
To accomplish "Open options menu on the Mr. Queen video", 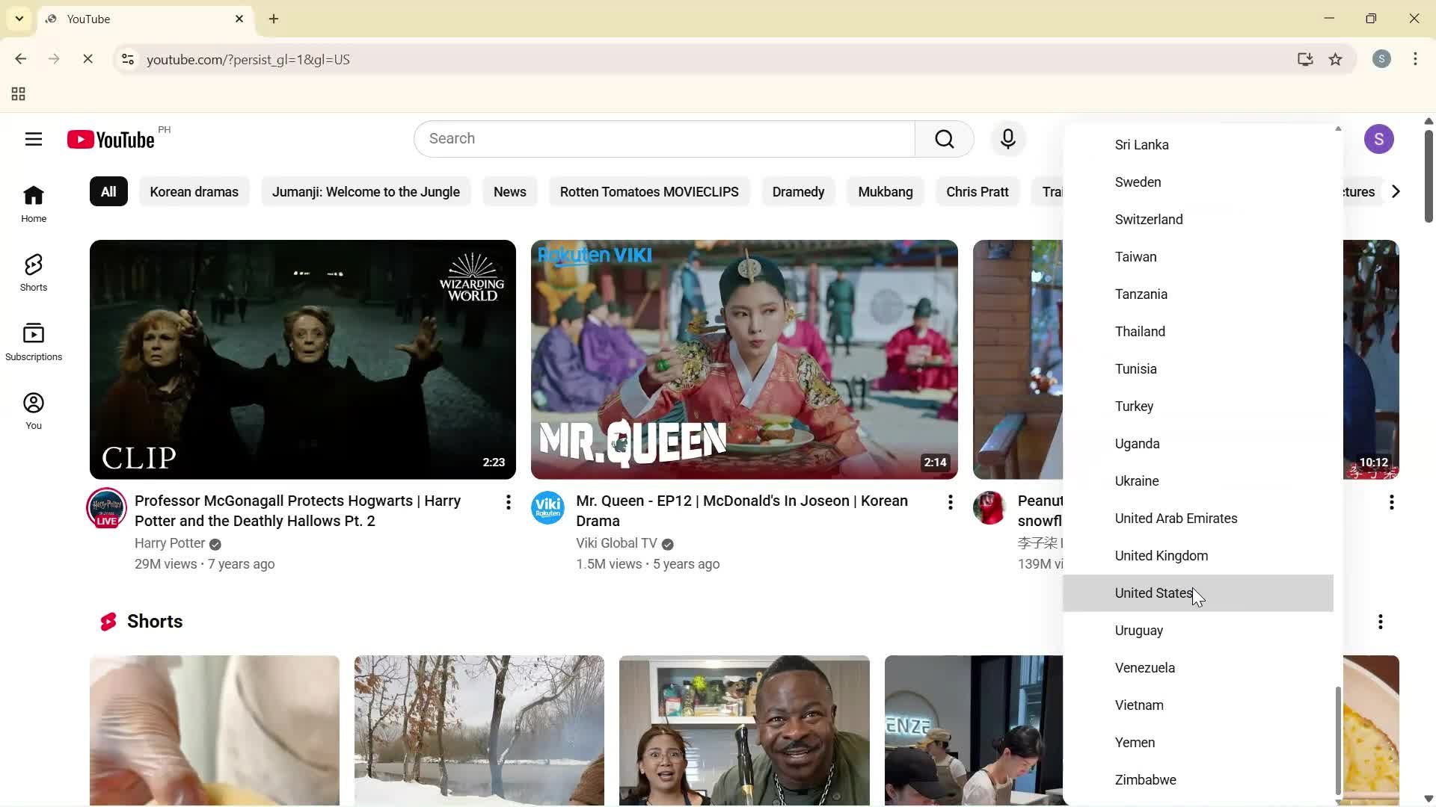I will click(949, 502).
